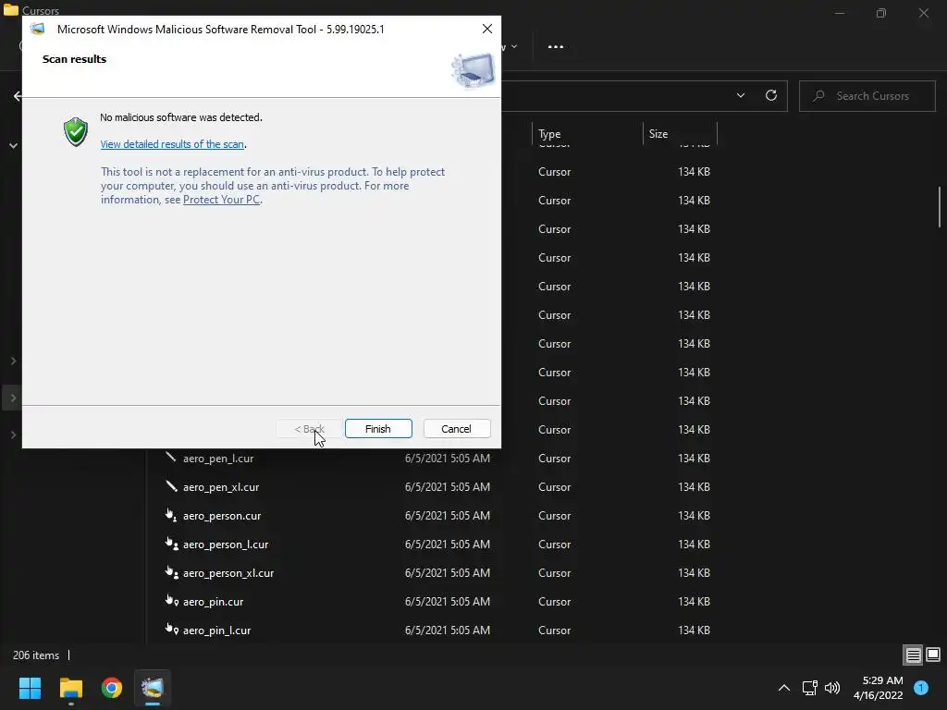Image resolution: width=947 pixels, height=710 pixels.
Task: Click the aero_pin_l.cur hand pin icon
Action: 171,629
